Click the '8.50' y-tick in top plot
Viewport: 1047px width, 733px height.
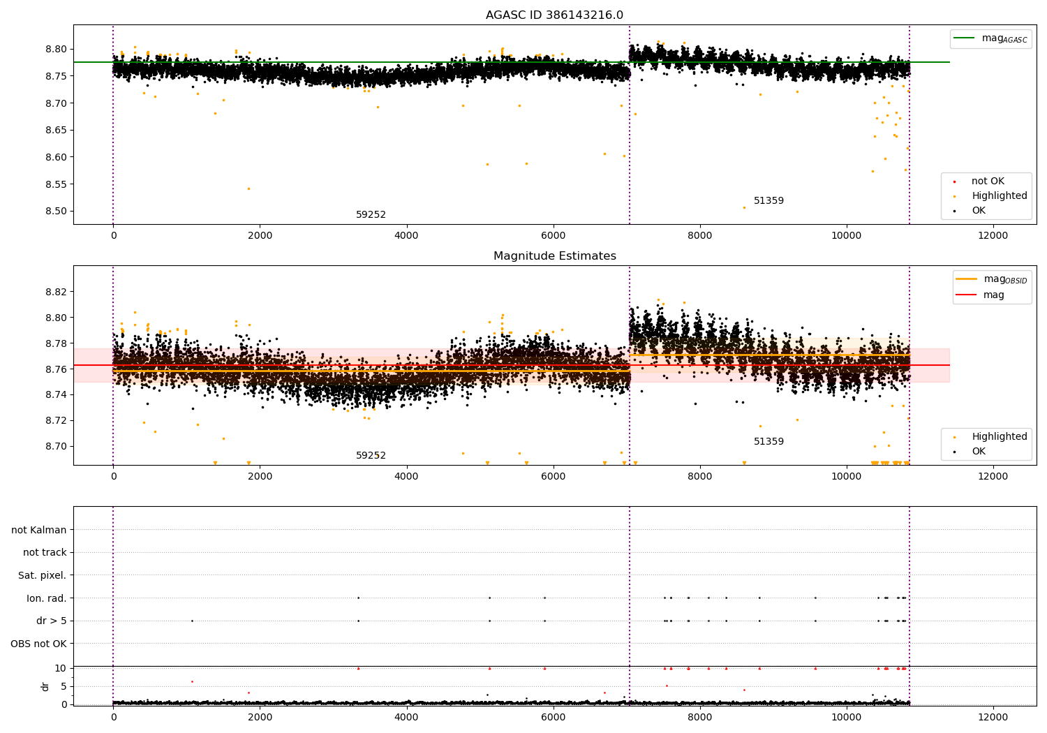[x=57, y=212]
